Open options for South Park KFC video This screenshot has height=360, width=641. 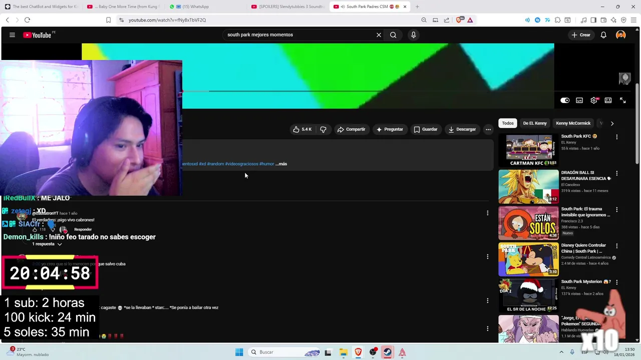pos(616,137)
